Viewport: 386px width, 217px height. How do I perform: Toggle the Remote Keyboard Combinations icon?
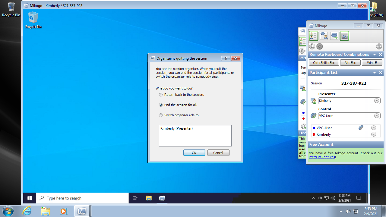[x=344, y=36]
